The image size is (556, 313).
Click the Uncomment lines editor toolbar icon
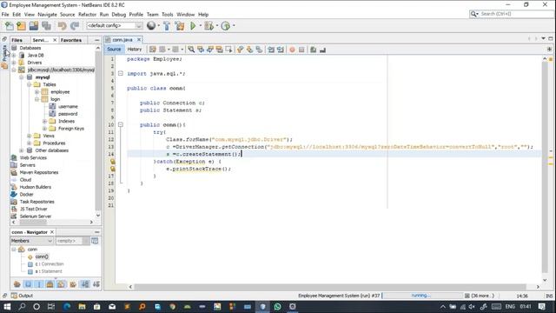pos(322,50)
